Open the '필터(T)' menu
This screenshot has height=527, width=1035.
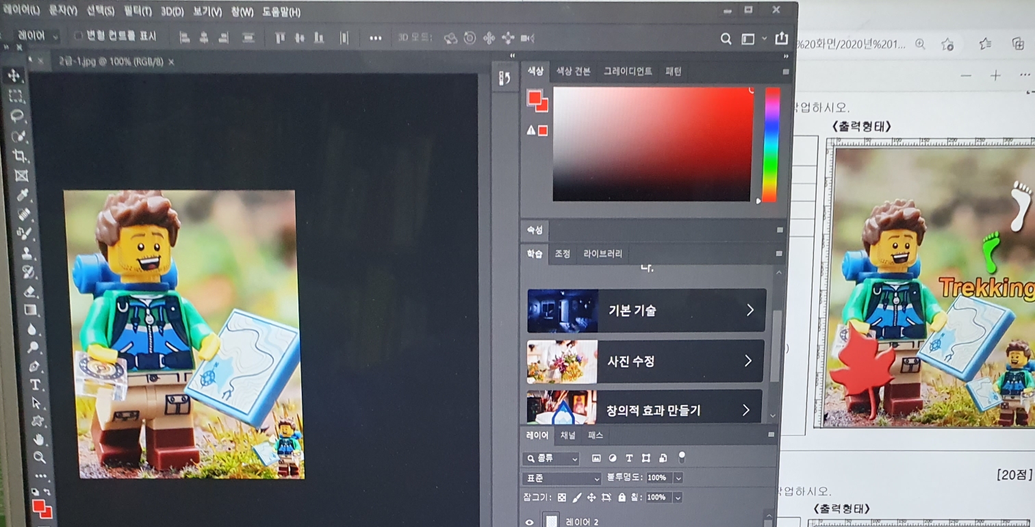click(x=138, y=12)
